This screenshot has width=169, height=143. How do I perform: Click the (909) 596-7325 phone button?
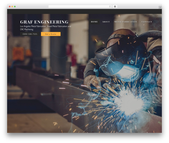pos(30,34)
